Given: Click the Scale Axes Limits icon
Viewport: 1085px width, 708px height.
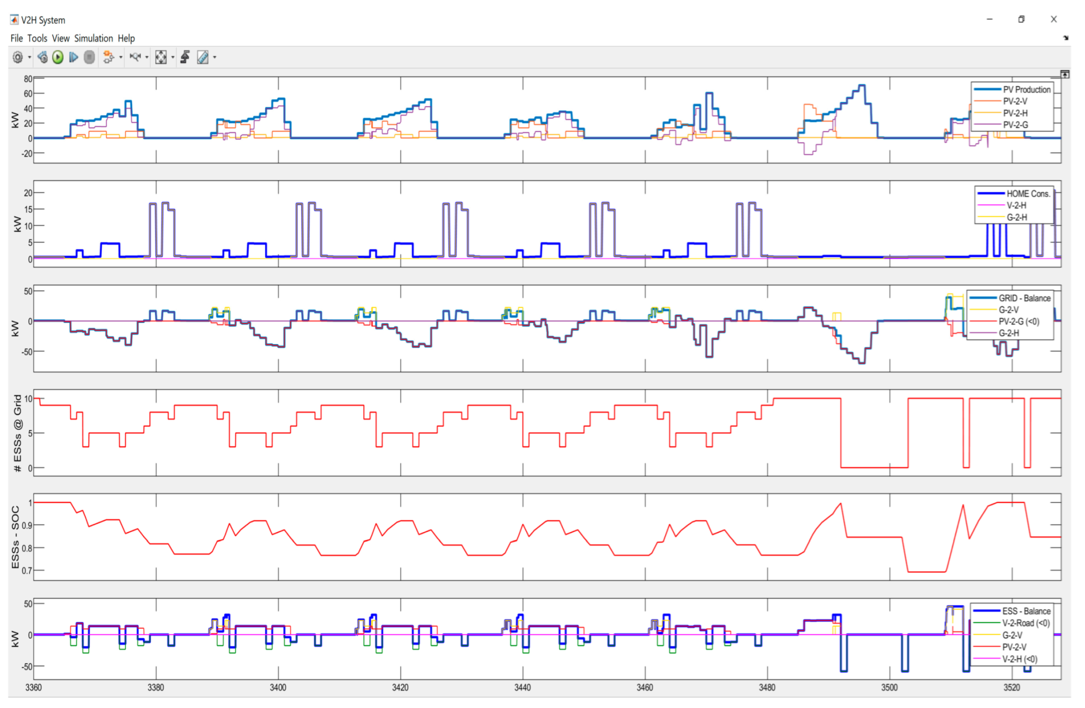Looking at the screenshot, I should pos(161,58).
